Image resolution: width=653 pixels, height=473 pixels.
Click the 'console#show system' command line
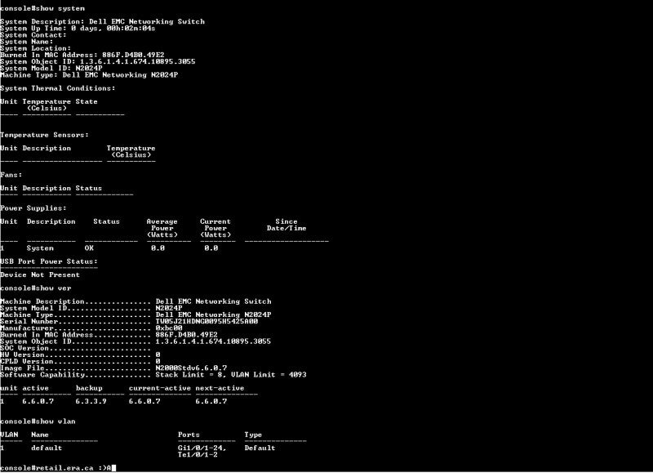(x=42, y=8)
